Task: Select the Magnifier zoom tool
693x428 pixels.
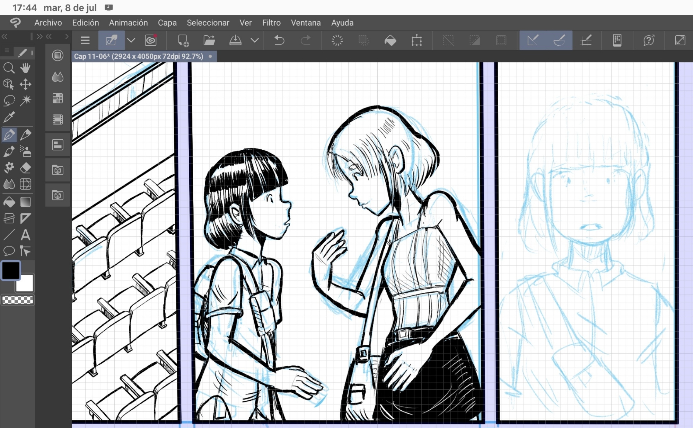Action: click(x=9, y=68)
